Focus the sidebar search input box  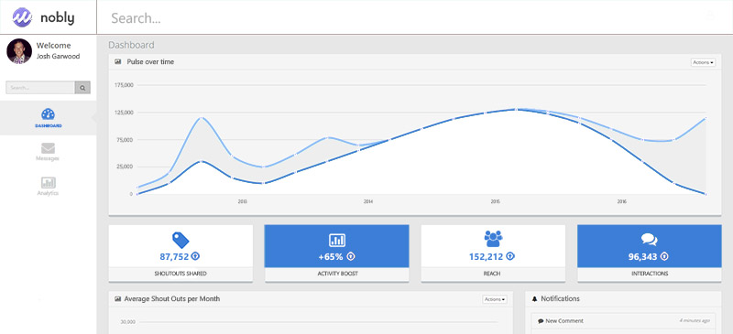pos(40,87)
